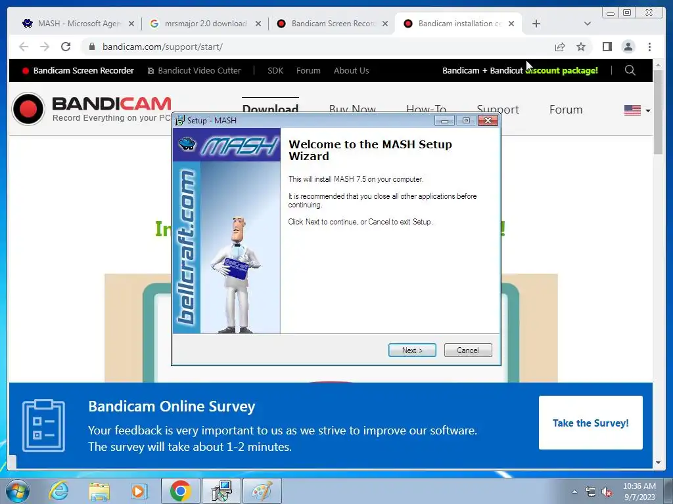Click the Bandicam + Bandicut discount package link
This screenshot has height=504, width=673.
520,71
